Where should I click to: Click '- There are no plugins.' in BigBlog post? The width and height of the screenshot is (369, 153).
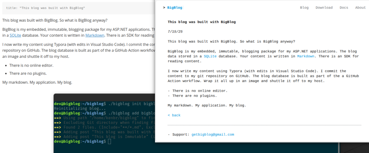192,96
